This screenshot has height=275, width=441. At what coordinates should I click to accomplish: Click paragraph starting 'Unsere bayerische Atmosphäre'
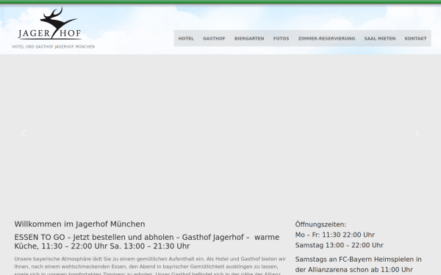150,265
